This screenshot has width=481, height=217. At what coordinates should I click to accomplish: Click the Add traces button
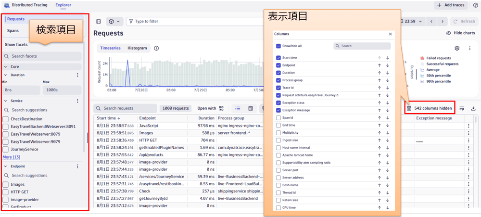pos(451,5)
